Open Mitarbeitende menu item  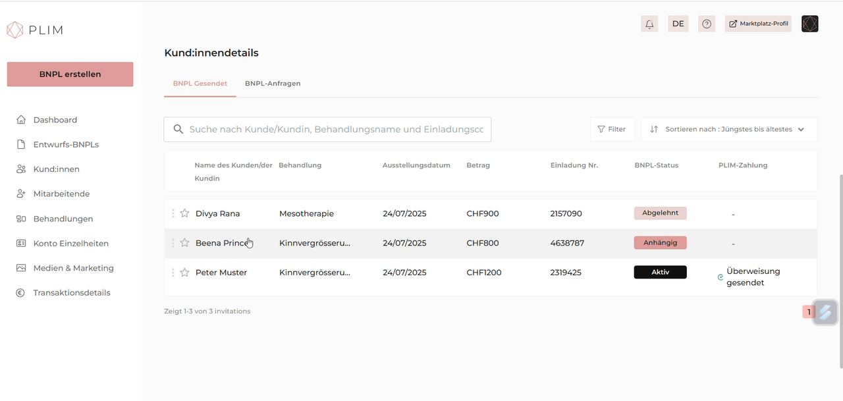click(61, 194)
